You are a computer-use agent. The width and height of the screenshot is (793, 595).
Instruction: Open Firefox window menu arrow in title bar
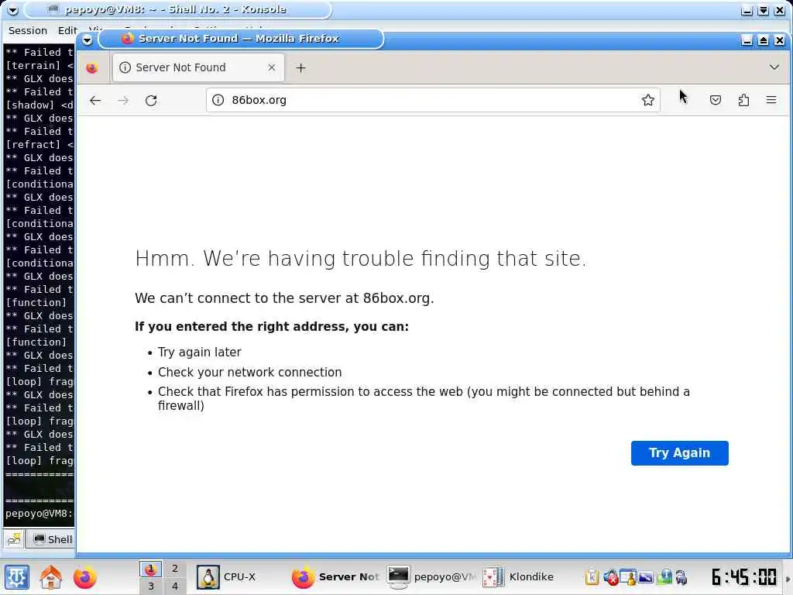coord(88,40)
